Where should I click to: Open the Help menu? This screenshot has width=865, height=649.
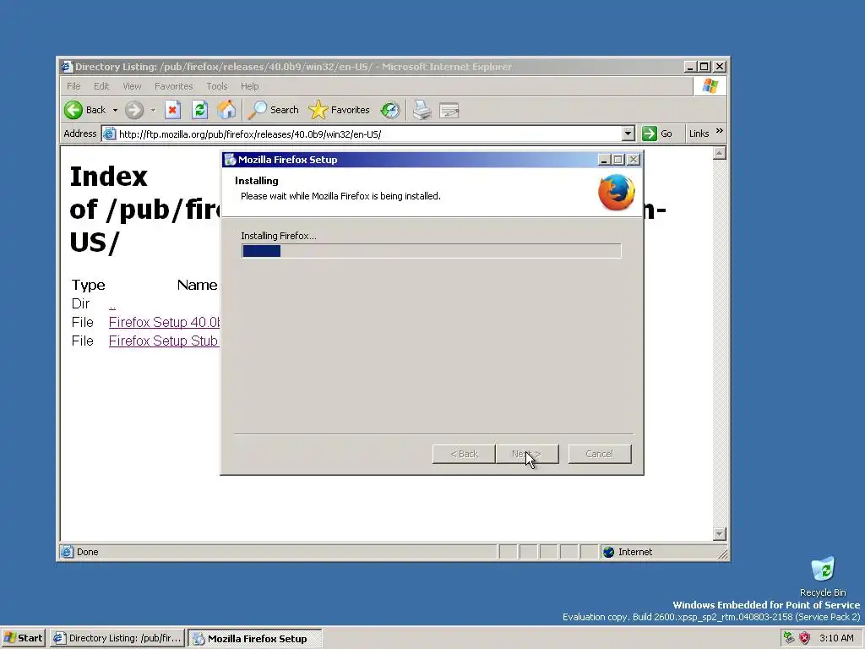pyautogui.click(x=249, y=86)
